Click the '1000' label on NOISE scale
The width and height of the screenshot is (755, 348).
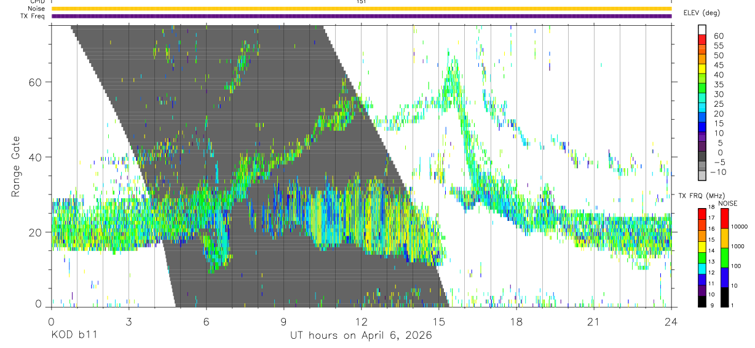coord(737,247)
